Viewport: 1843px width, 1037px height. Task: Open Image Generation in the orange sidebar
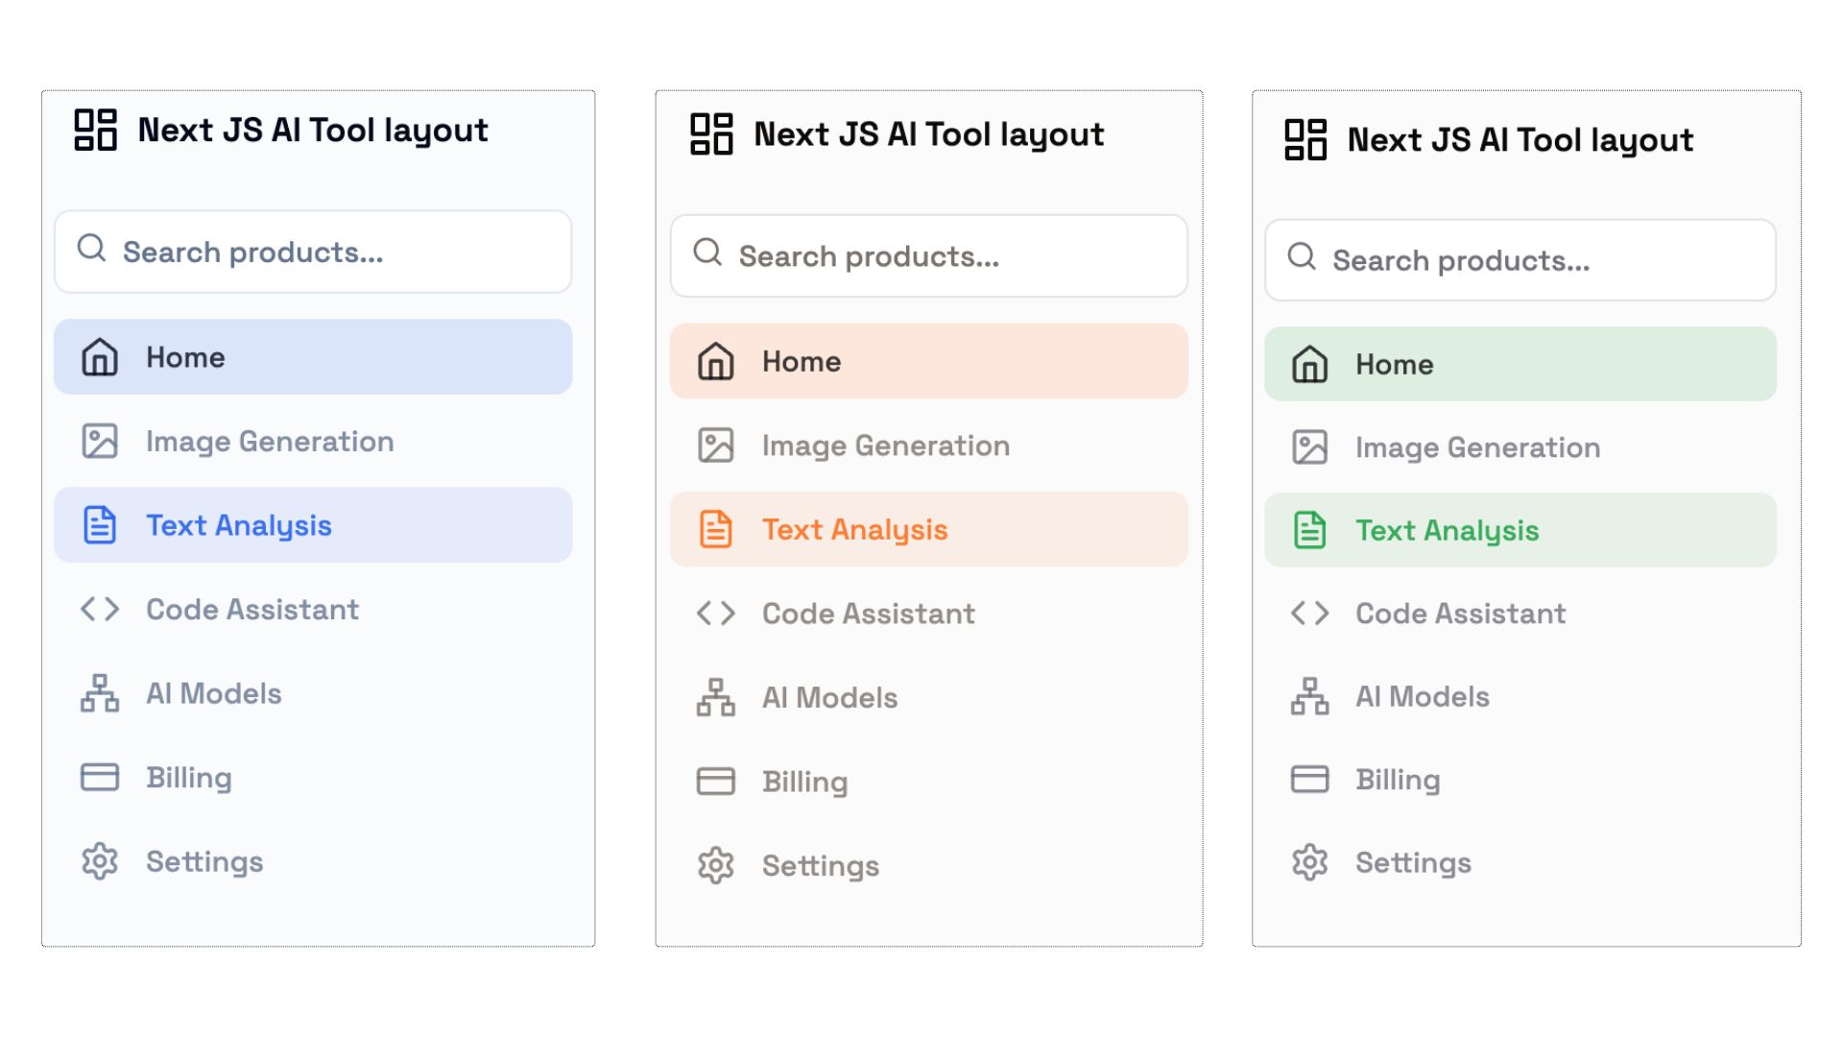[x=885, y=446]
